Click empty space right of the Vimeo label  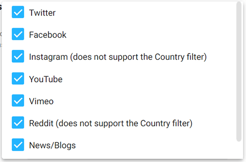coord(142,101)
